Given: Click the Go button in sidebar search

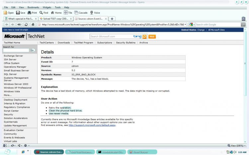Looking at the screenshot, I should tap(33, 50).
